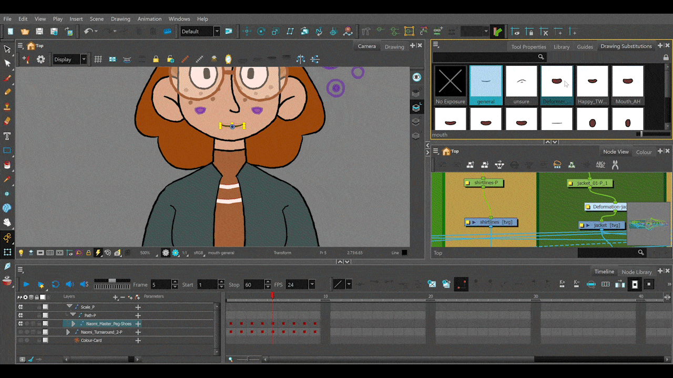
Task: Click the Save scene icon
Action: tap(39, 31)
